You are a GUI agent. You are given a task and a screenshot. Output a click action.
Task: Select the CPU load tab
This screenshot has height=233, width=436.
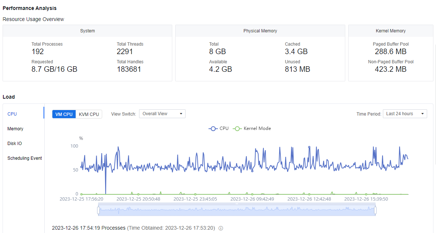point(12,114)
